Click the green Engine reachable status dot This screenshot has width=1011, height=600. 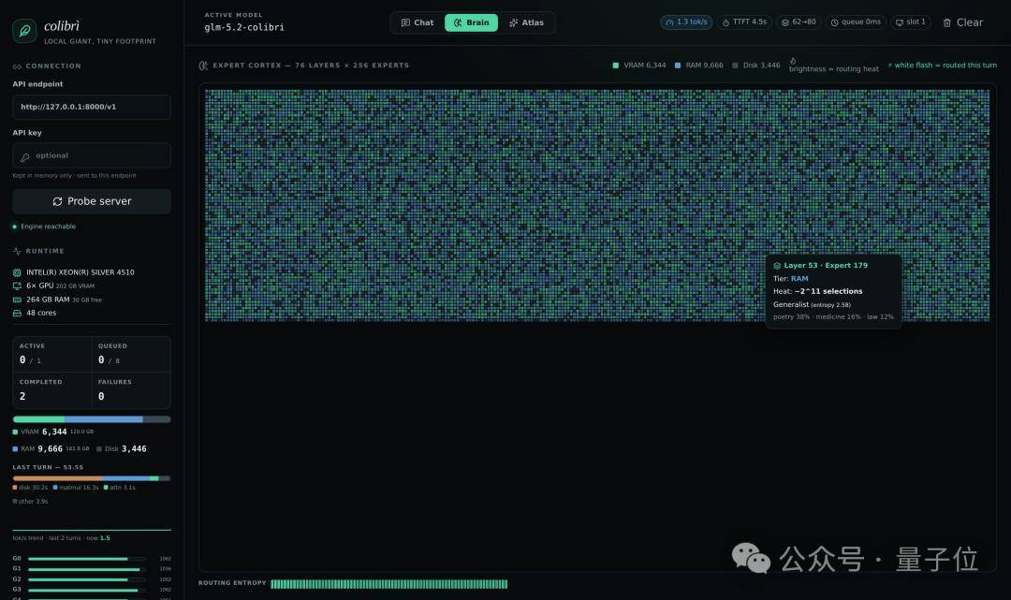tap(15, 227)
